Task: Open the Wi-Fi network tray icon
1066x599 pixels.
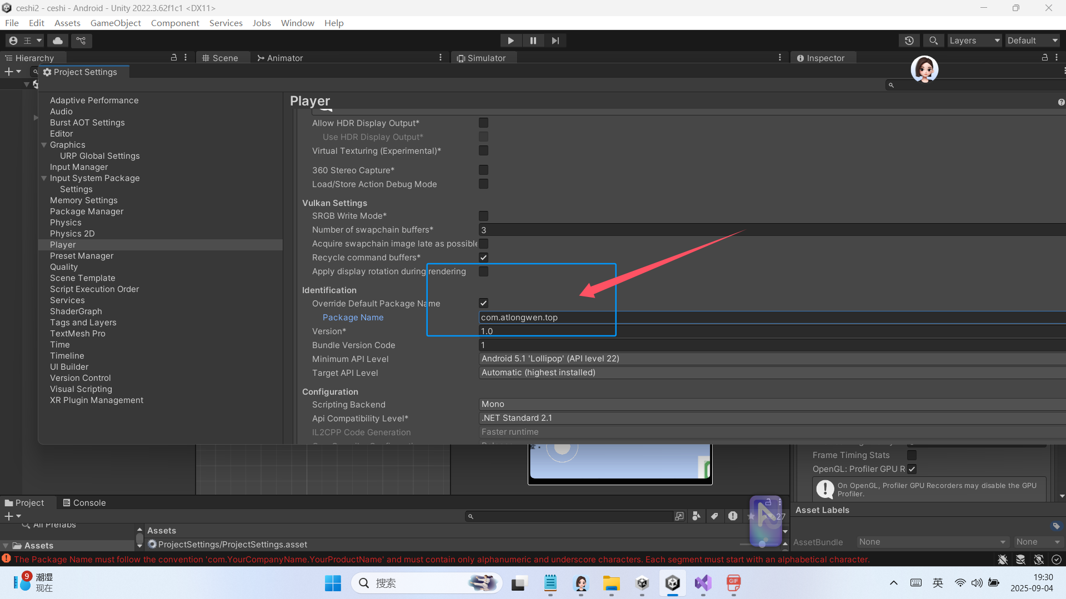Action: [x=960, y=583]
